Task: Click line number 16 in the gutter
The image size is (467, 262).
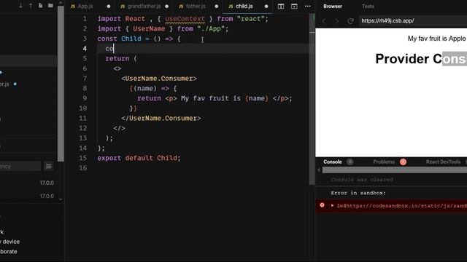Action: 83,168
